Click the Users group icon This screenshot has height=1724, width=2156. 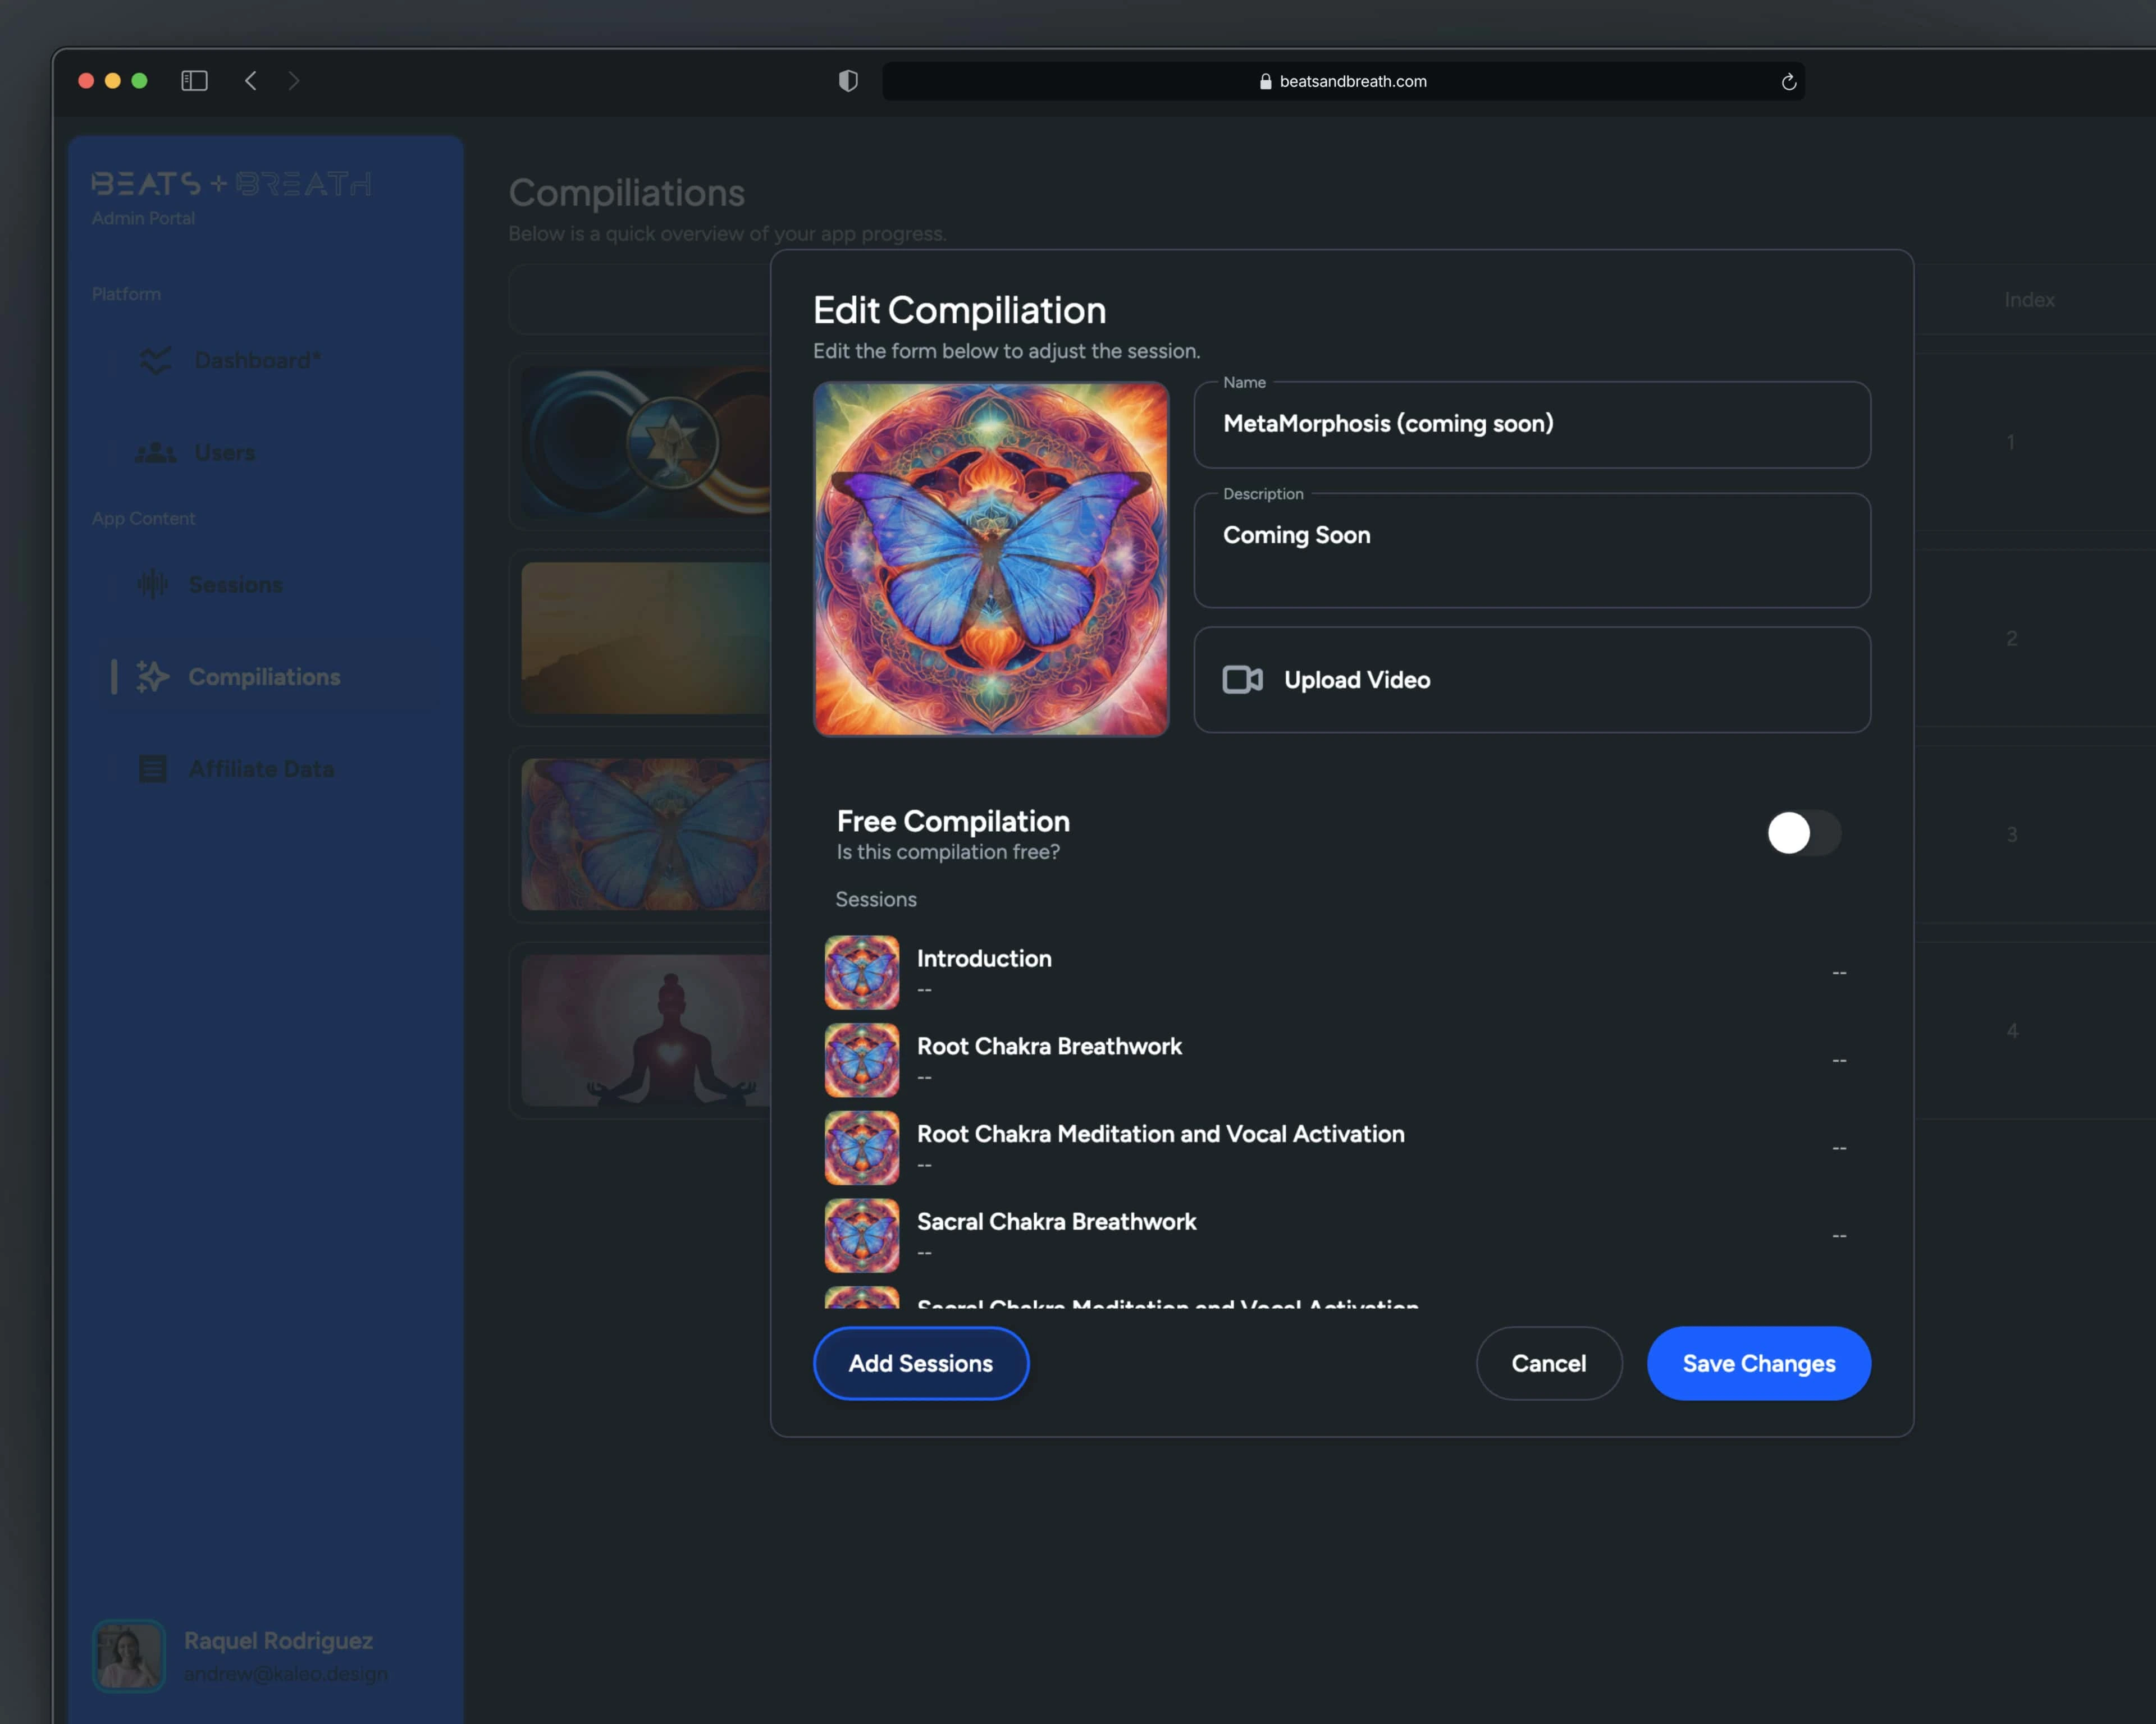pos(155,453)
